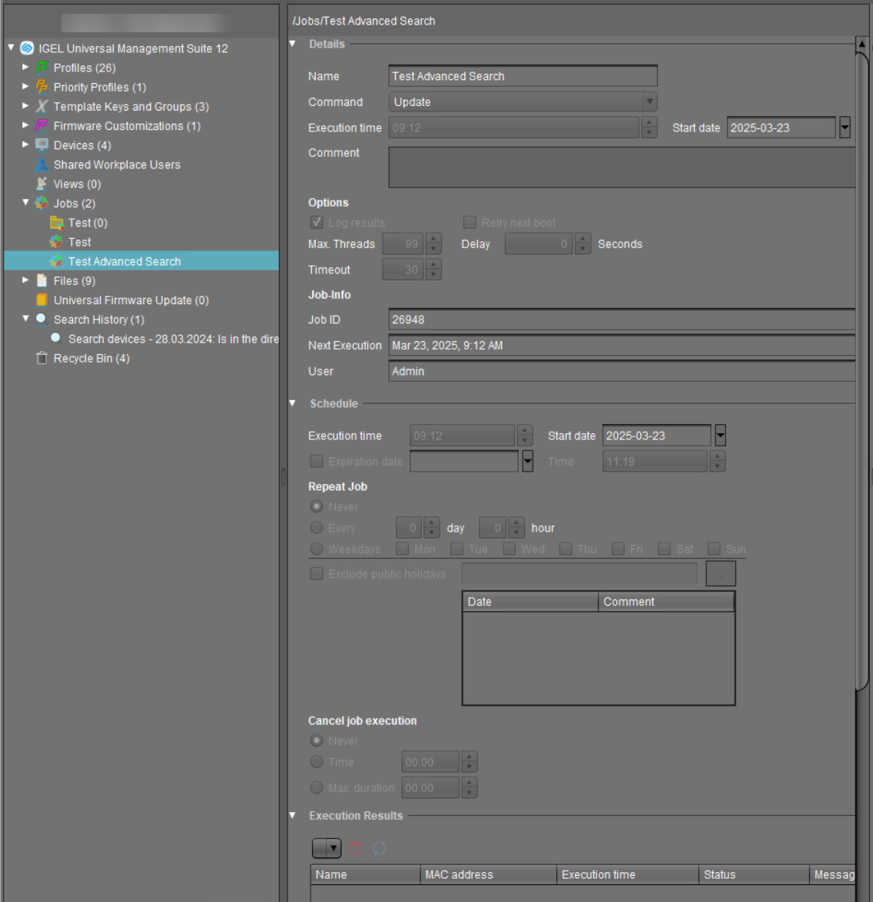873x902 pixels.
Task: Select the Weekdays radio under Repeat Job
Action: point(316,549)
